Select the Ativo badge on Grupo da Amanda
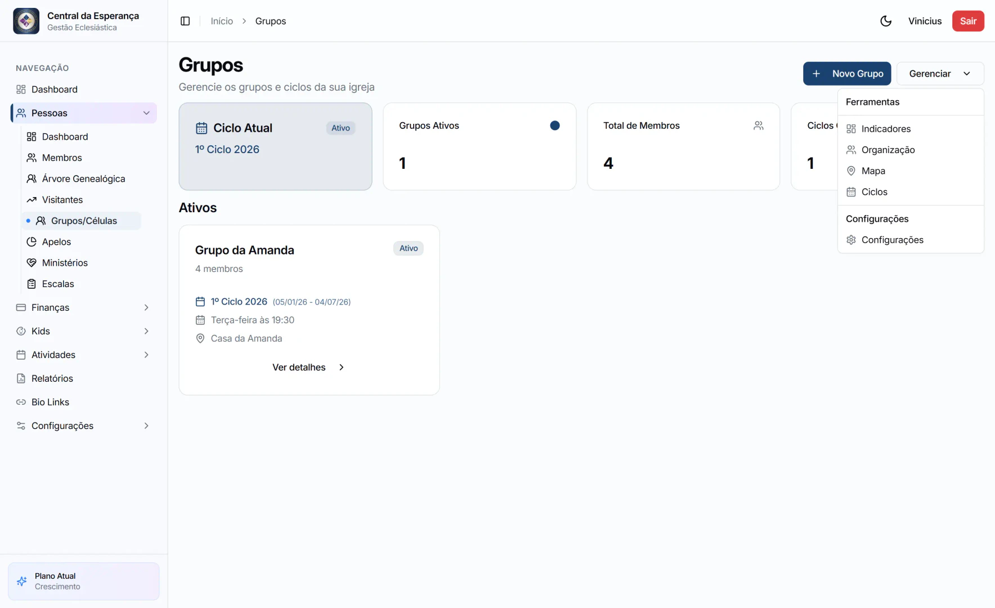Screen dimensions: 995x608 (x=409, y=248)
